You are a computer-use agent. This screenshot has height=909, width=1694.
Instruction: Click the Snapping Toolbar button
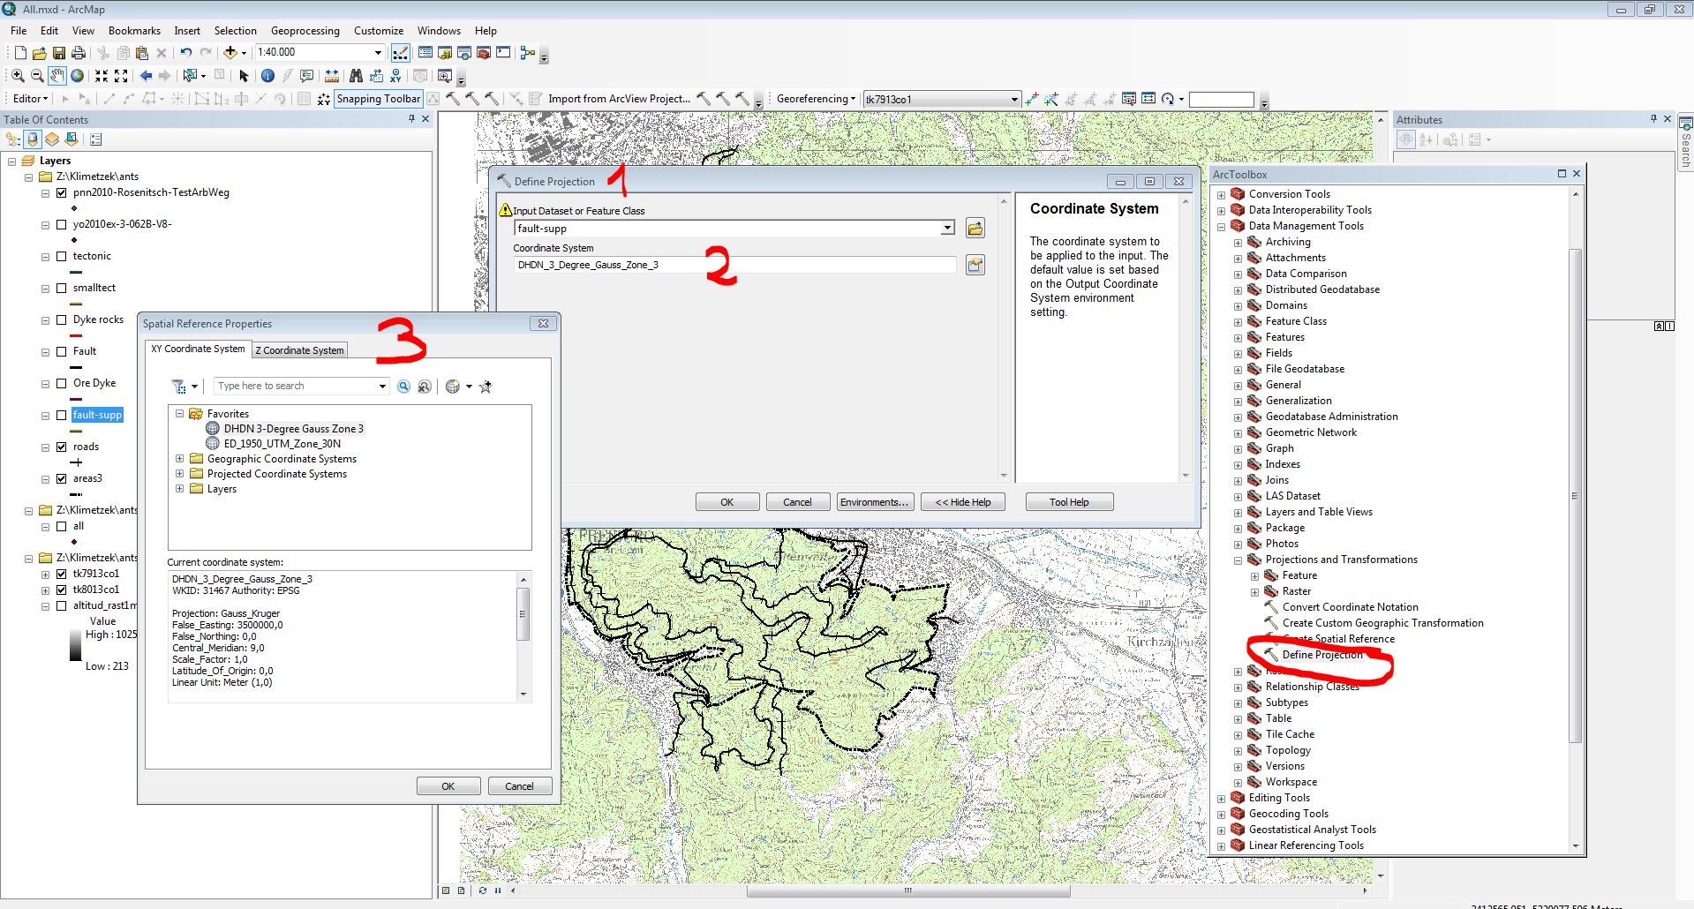point(378,99)
